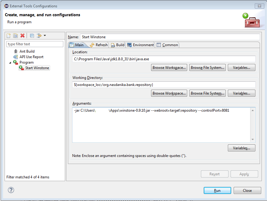Click the window close X button

pos(259,6)
